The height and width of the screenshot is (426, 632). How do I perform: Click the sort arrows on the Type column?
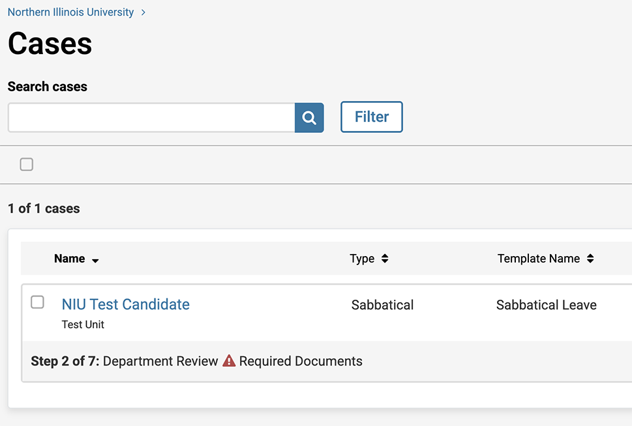[384, 258]
